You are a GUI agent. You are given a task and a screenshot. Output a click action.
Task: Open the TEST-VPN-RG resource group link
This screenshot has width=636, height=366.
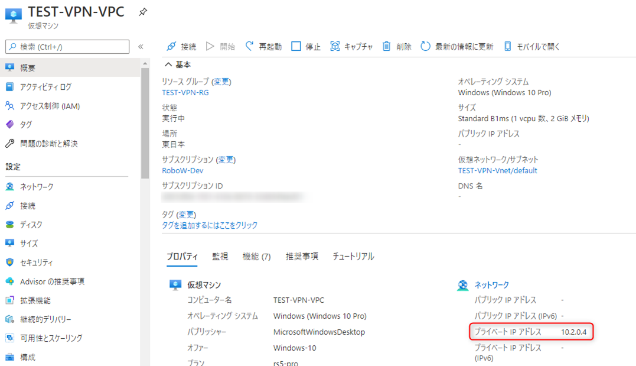pyautogui.click(x=185, y=93)
